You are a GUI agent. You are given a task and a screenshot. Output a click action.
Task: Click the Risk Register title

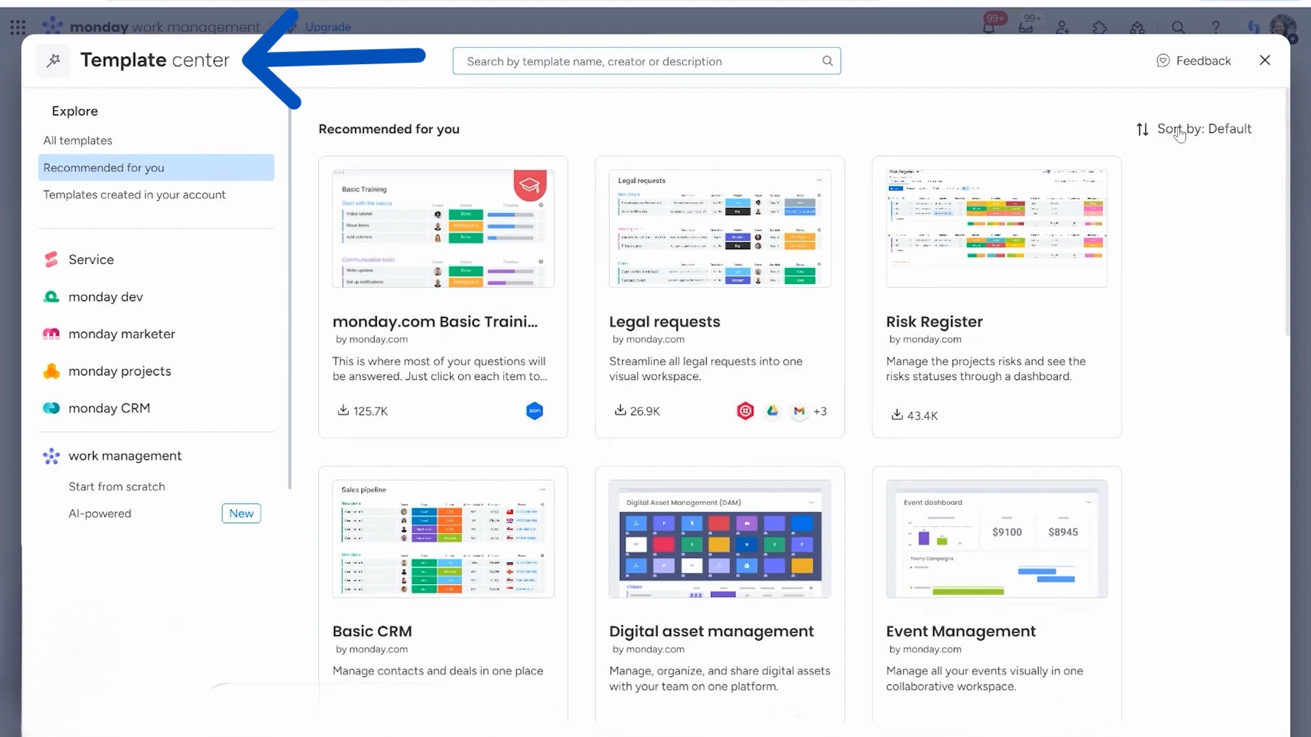coord(934,322)
